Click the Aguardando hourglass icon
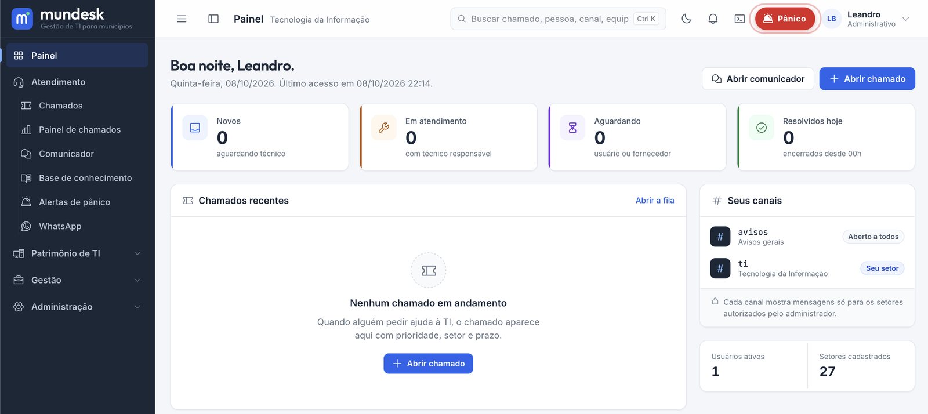 coord(572,128)
